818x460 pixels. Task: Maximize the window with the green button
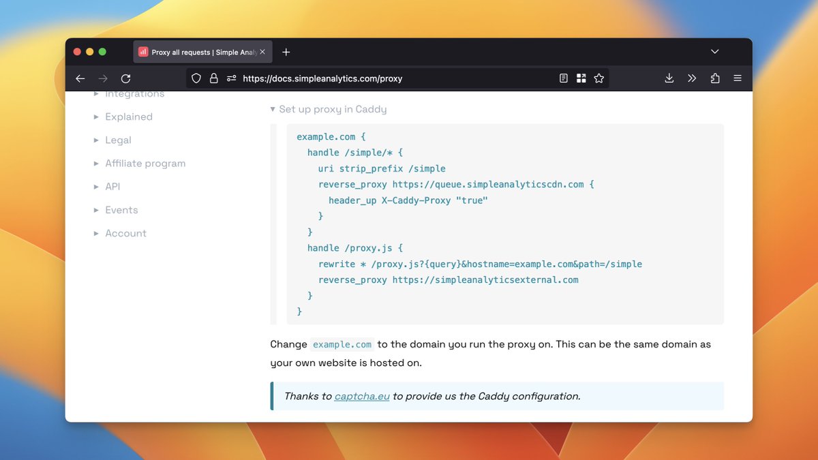pyautogui.click(x=102, y=52)
